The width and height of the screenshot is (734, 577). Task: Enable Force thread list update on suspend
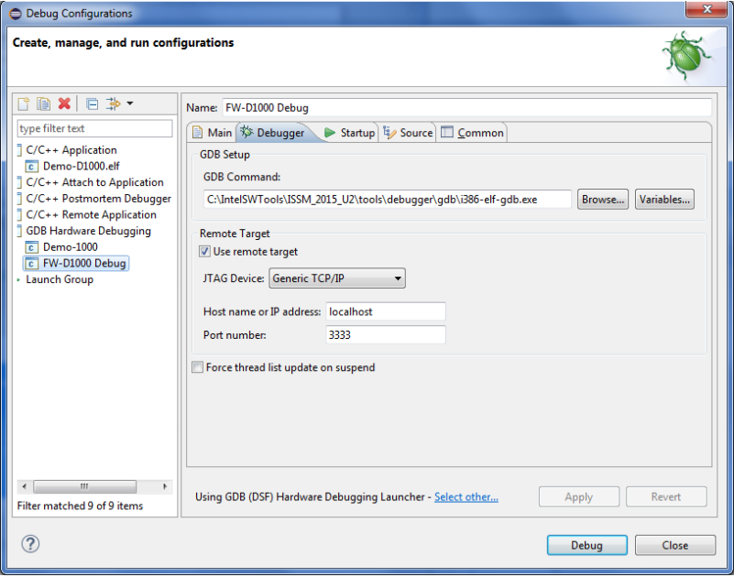[198, 367]
